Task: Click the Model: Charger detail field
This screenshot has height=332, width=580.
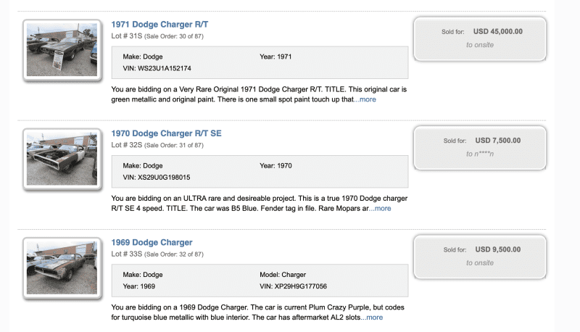Action: 283,275
